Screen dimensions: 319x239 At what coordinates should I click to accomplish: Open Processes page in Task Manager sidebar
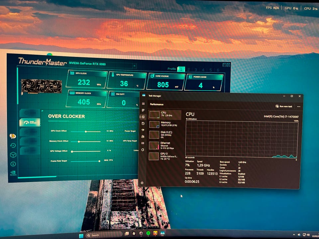point(143,110)
